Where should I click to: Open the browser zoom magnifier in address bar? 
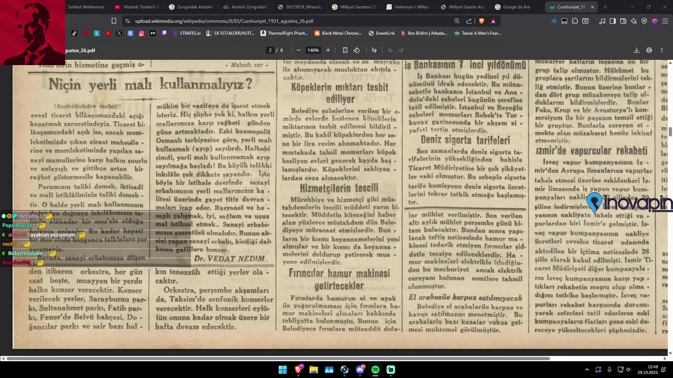pos(457,21)
